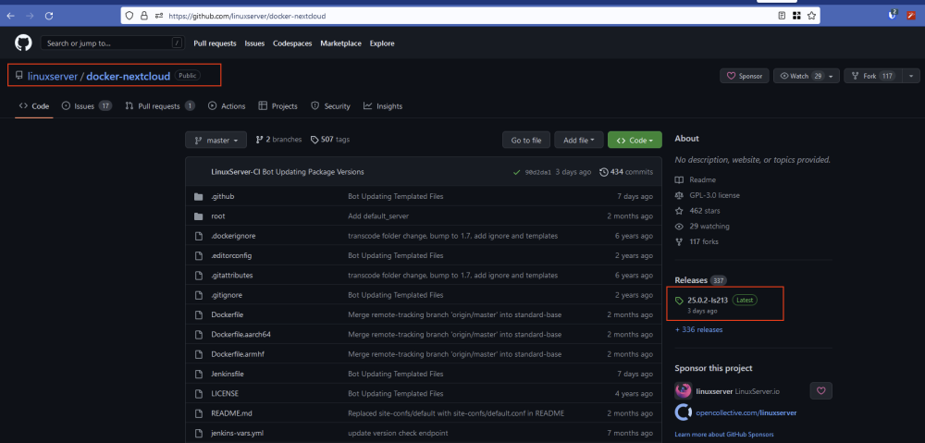Open the .github folder
The width and height of the screenshot is (925, 443).
pos(222,196)
